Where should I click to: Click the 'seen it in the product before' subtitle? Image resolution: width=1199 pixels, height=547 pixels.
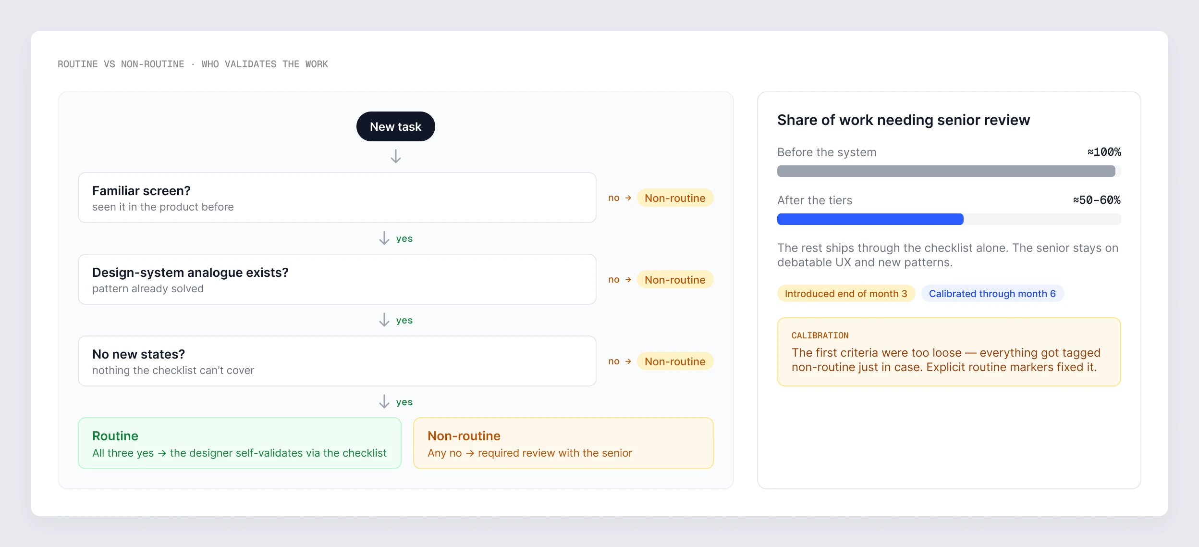(163, 207)
